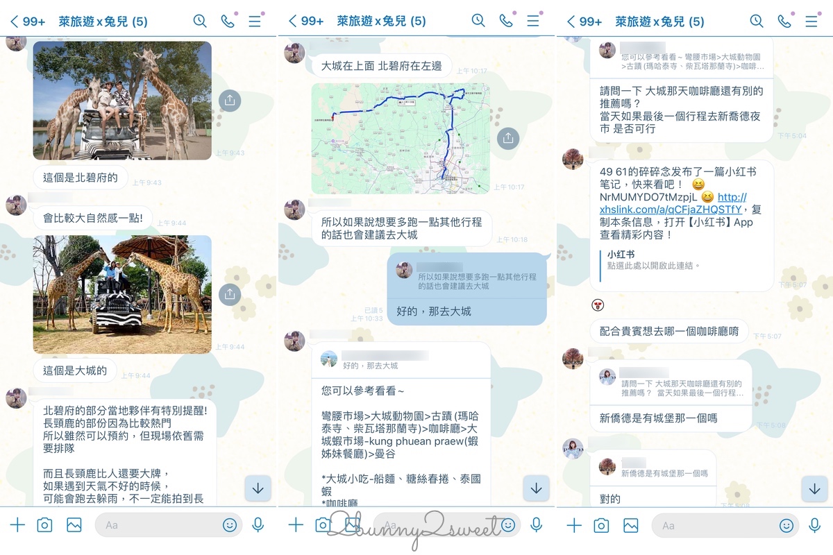Tap the microphone icon in middle screenshot
This screenshot has height=555, width=833.
(537, 525)
